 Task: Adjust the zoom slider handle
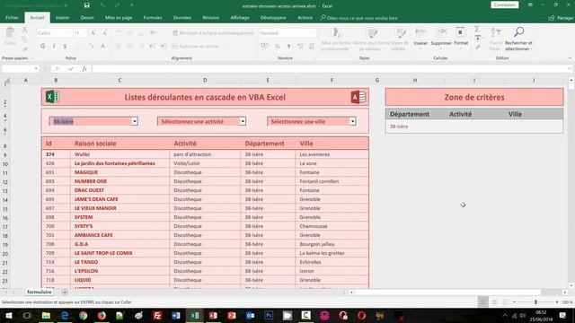coord(535,302)
